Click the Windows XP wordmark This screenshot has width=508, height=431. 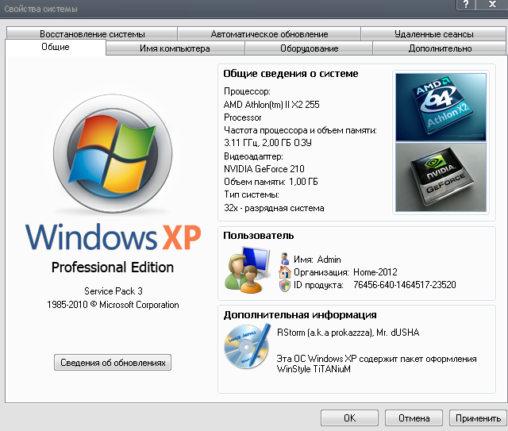[113, 237]
